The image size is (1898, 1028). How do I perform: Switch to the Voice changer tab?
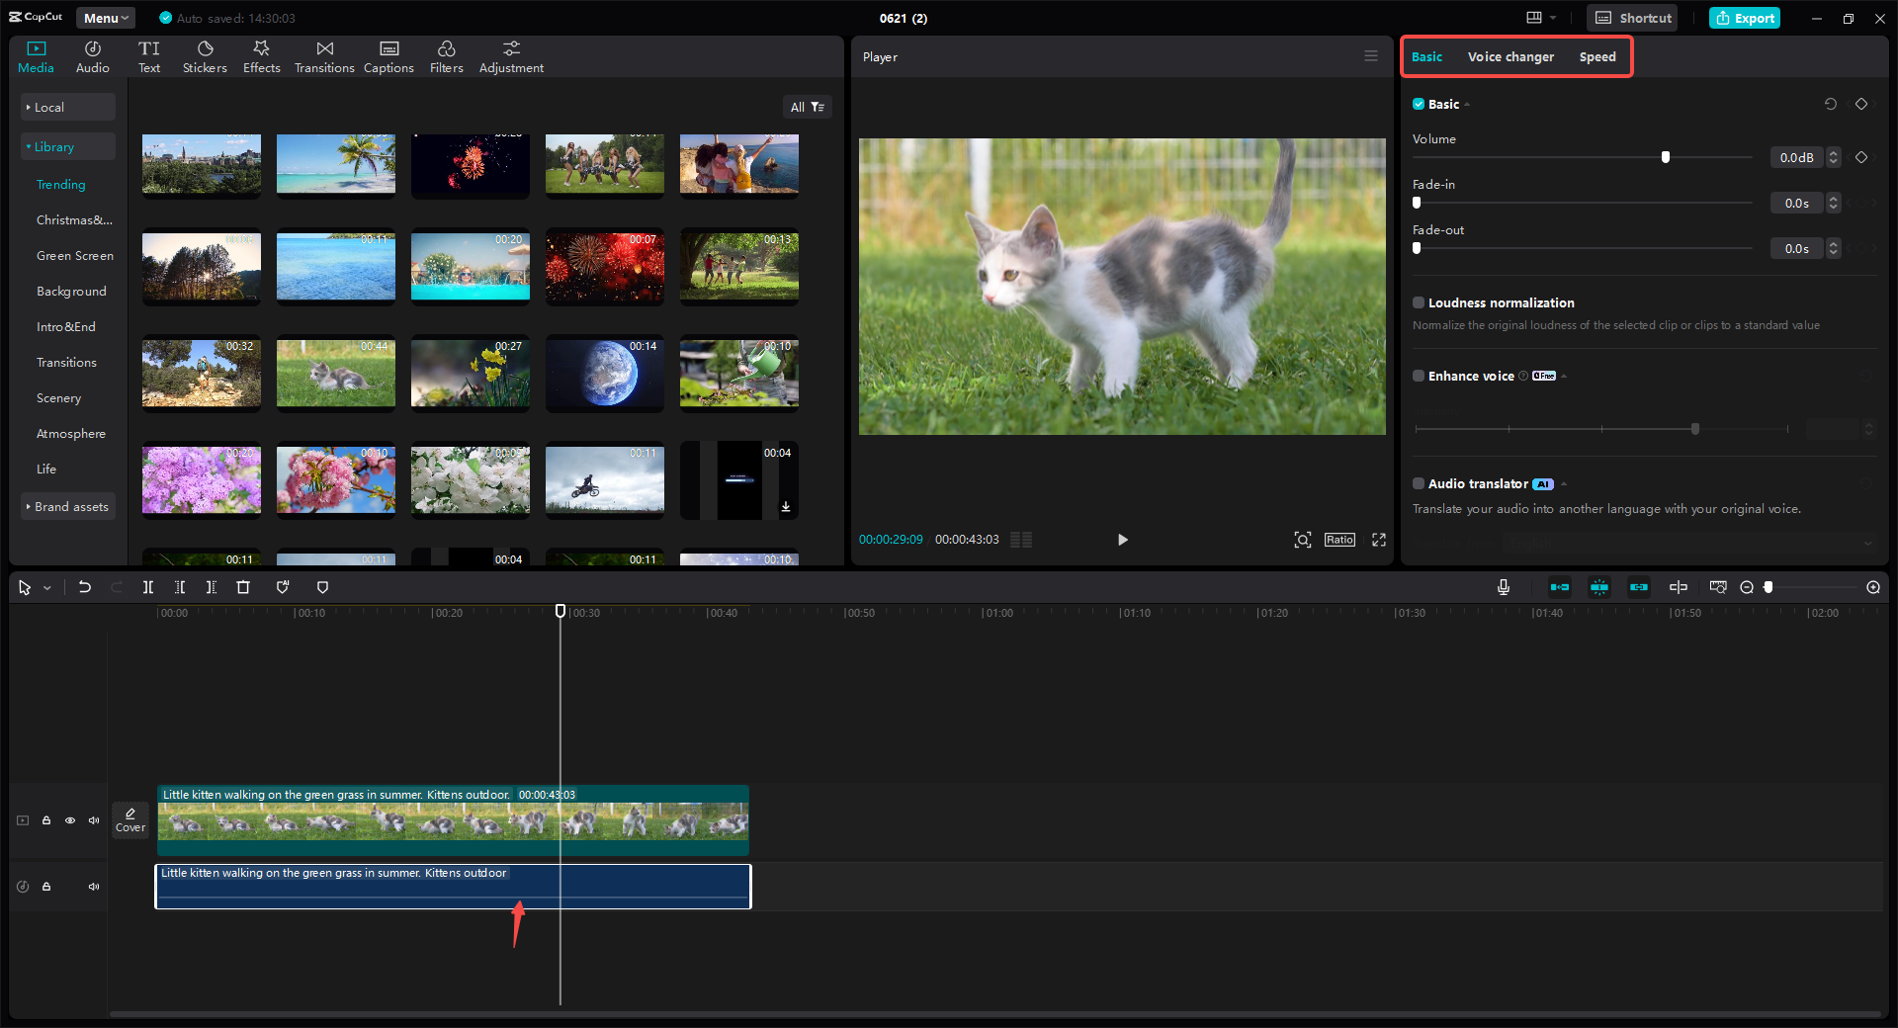1510,56
